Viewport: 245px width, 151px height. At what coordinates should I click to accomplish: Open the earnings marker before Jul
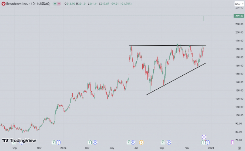129,142
